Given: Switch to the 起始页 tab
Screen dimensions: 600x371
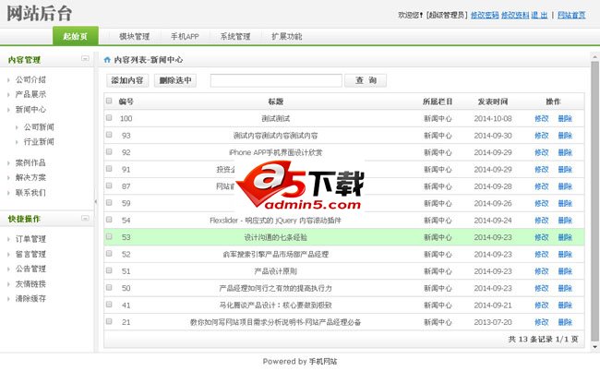Looking at the screenshot, I should (76, 36).
